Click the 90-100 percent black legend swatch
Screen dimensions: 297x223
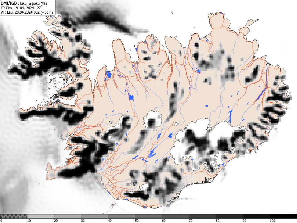tap(256, 216)
